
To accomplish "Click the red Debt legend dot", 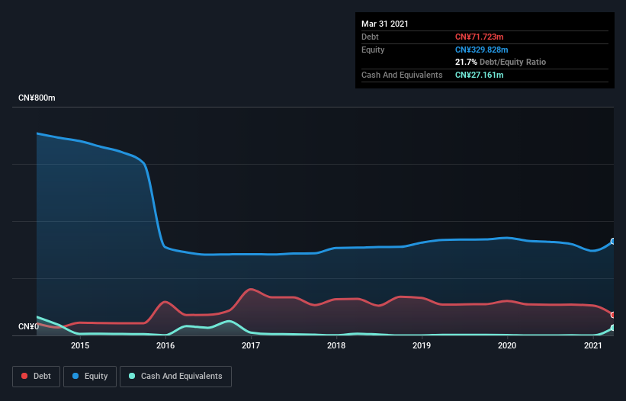I will click(24, 376).
